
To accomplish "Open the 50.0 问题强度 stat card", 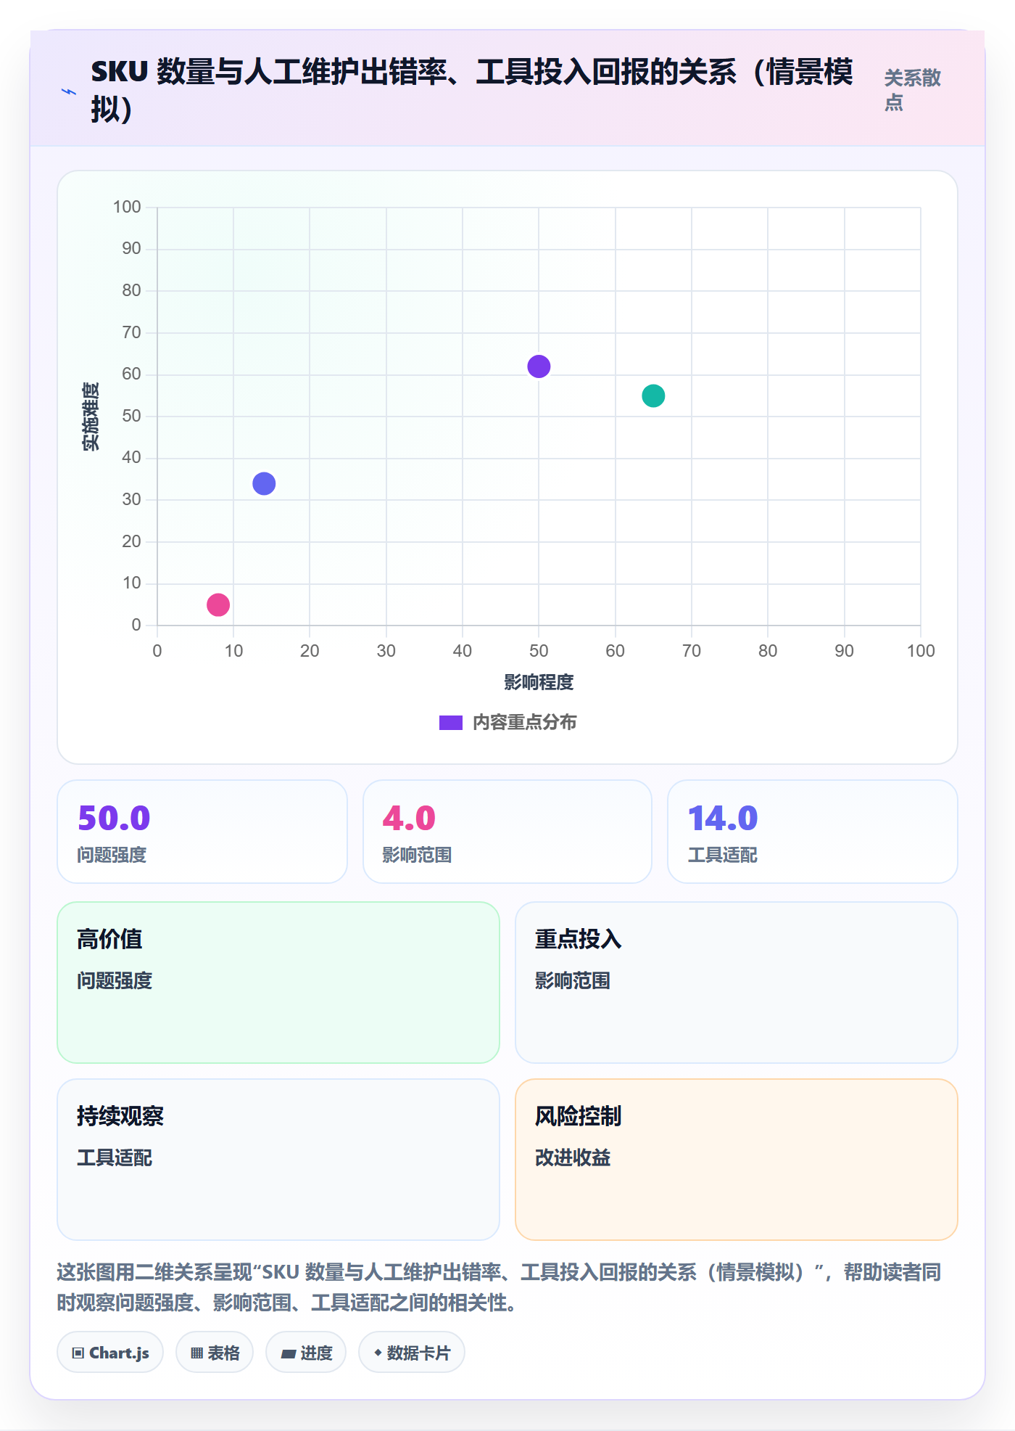I will pyautogui.click(x=202, y=832).
